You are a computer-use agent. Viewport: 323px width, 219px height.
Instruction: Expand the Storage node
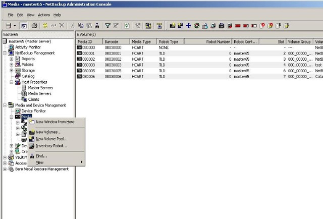coord(11,71)
